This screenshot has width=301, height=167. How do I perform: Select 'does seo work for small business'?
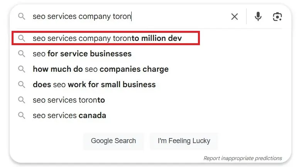(94, 84)
